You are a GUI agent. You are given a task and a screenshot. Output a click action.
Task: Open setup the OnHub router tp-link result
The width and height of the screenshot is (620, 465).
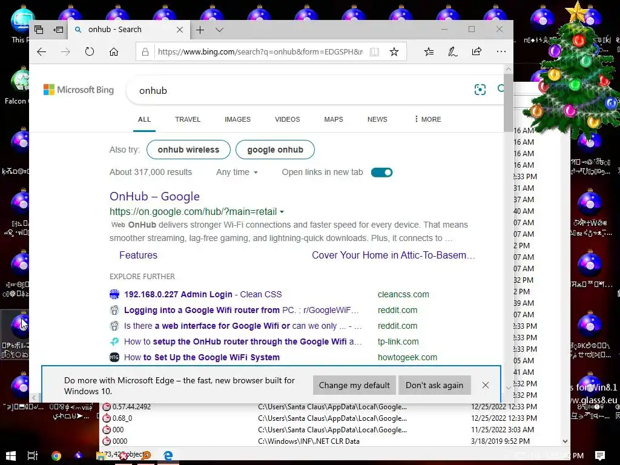tap(243, 341)
